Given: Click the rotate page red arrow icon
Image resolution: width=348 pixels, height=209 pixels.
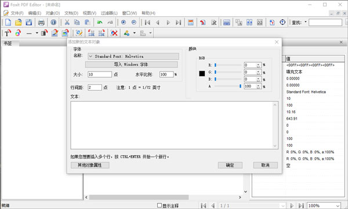Looking at the screenshot, I should [202, 23].
